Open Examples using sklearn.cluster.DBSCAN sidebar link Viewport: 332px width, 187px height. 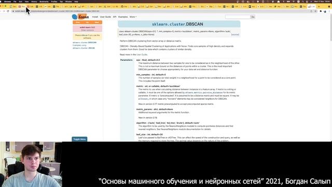[x=84, y=47]
